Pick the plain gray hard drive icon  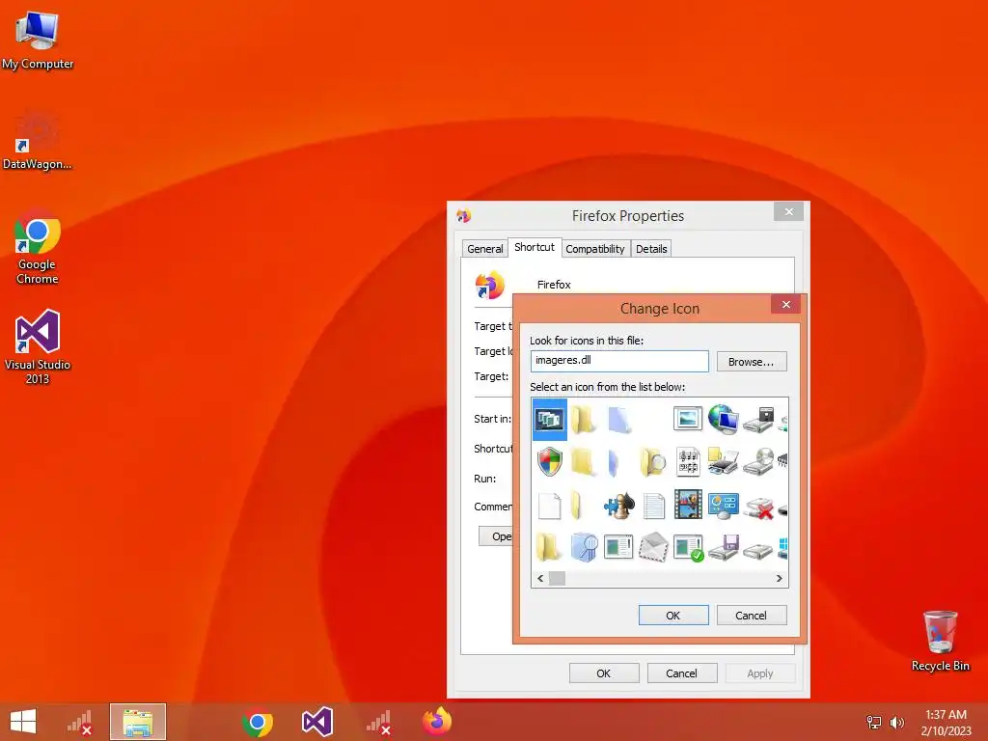[758, 551]
